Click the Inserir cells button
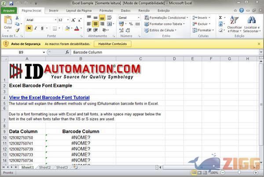 pyautogui.click(x=201, y=18)
